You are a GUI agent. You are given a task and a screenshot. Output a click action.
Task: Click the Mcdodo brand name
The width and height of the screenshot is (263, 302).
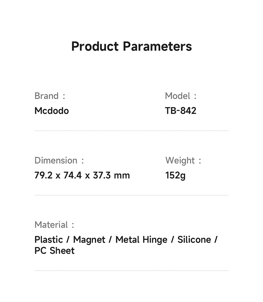[52, 111]
